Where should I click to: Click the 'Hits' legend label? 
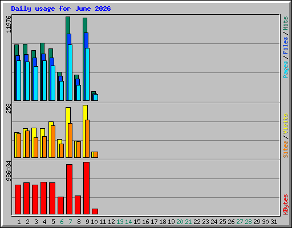point(286,23)
